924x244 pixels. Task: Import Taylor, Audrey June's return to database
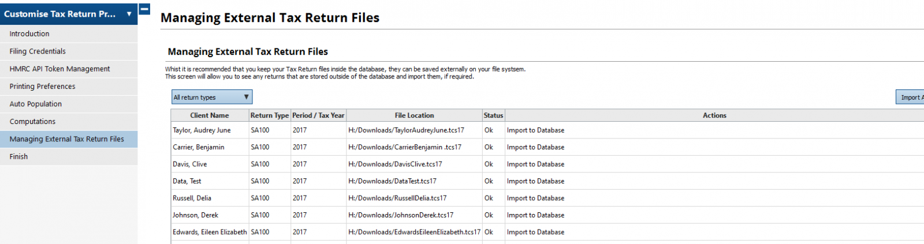(535, 130)
